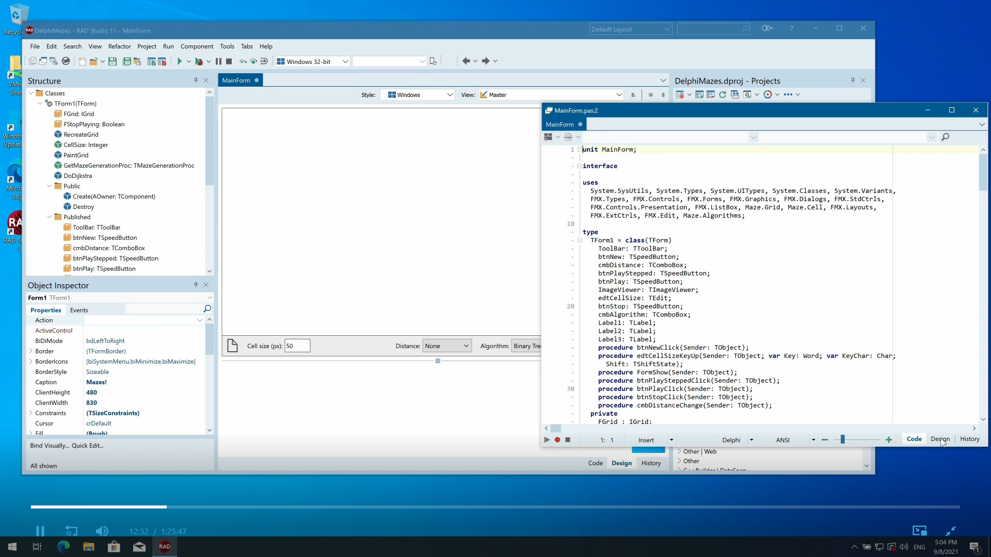Click the Save file icon in toolbar

112,61
